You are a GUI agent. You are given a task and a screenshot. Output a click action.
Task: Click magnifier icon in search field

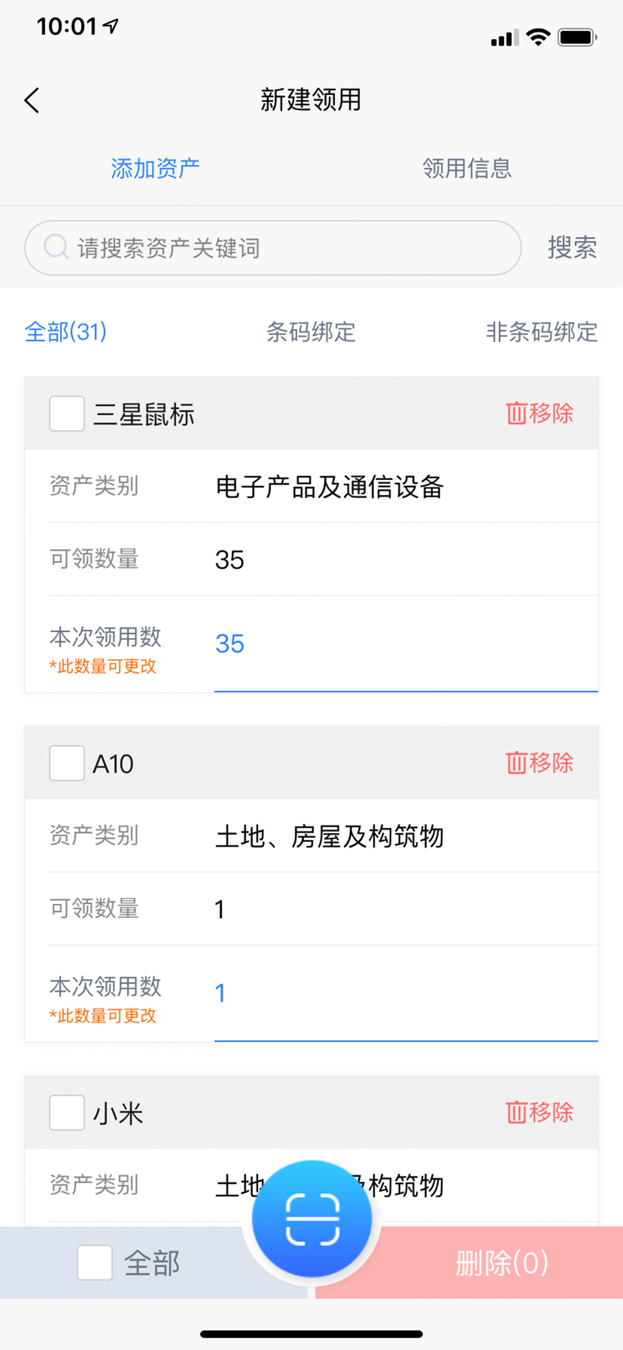[56, 247]
